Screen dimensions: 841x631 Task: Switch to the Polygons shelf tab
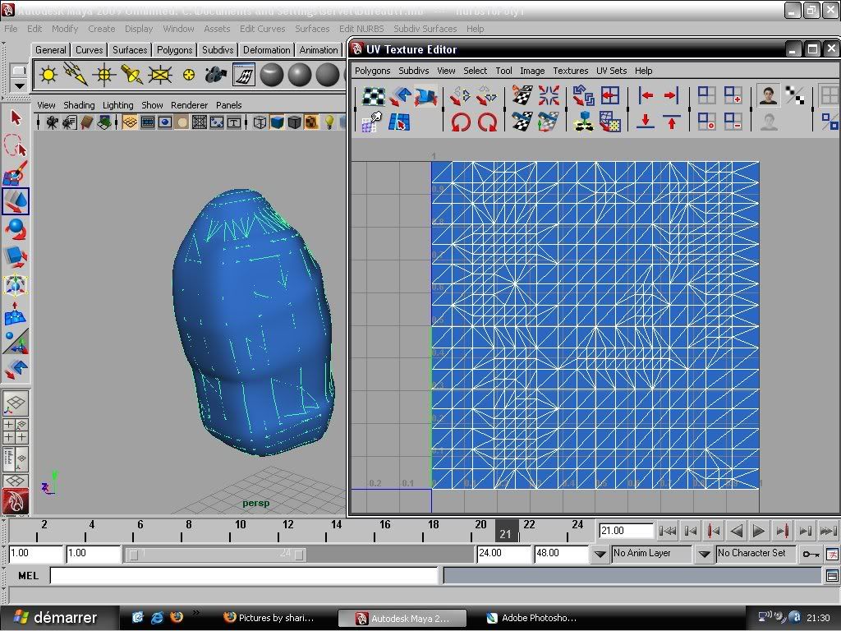(x=174, y=50)
